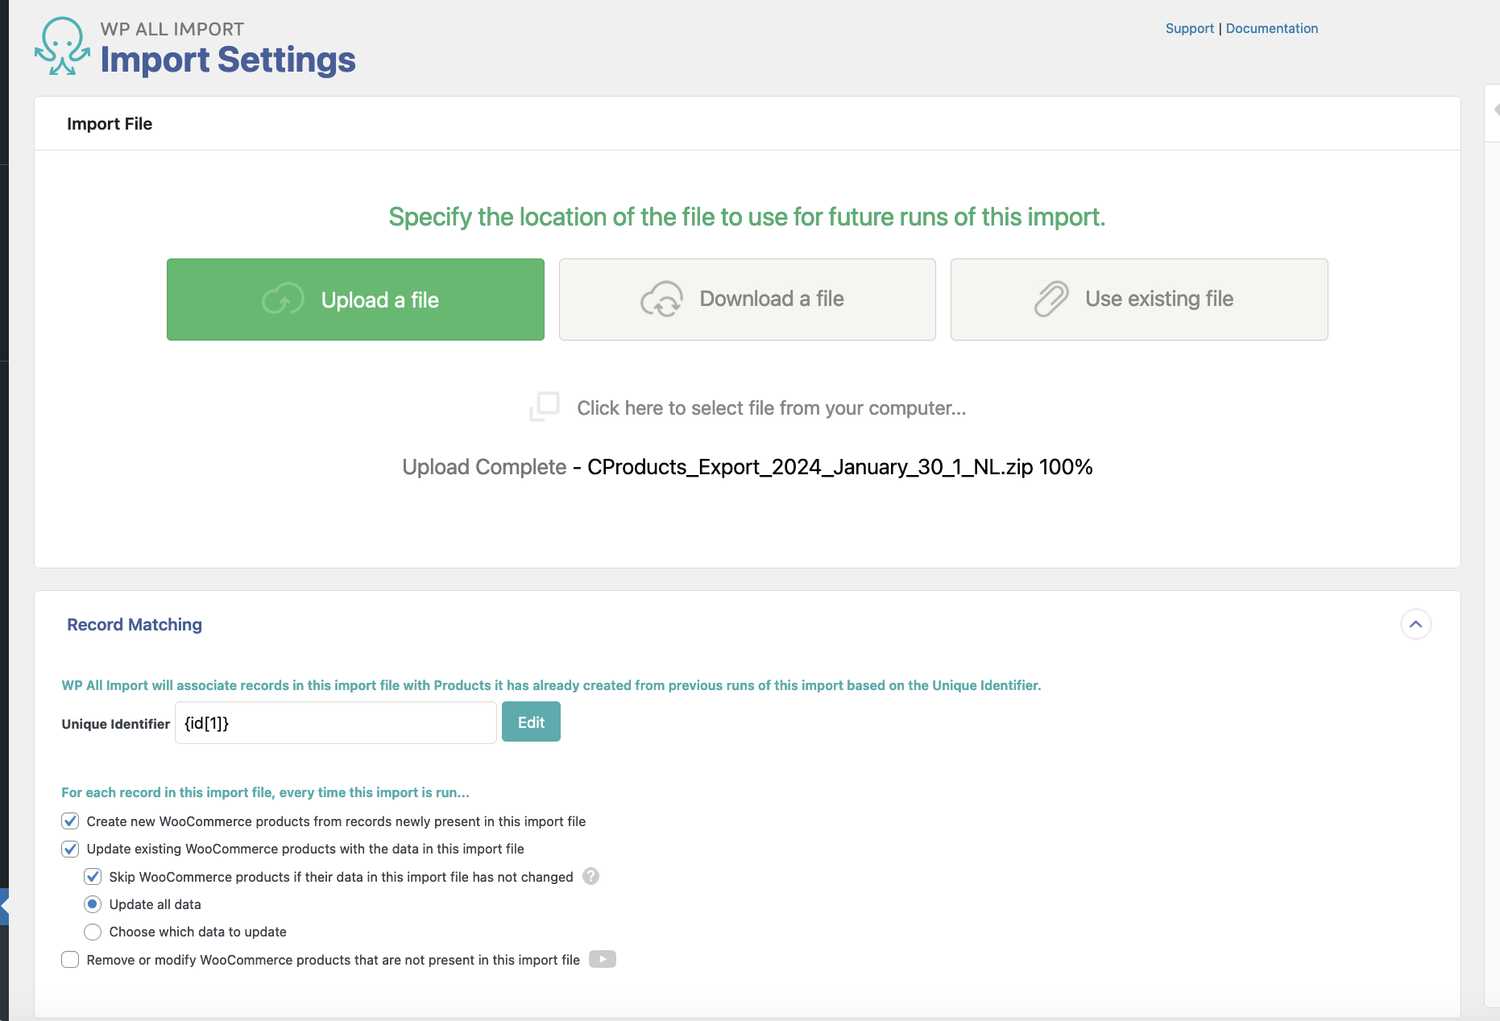The image size is (1500, 1021).
Task: Click help icon beside Skip WooCommerce products
Action: 591,876
